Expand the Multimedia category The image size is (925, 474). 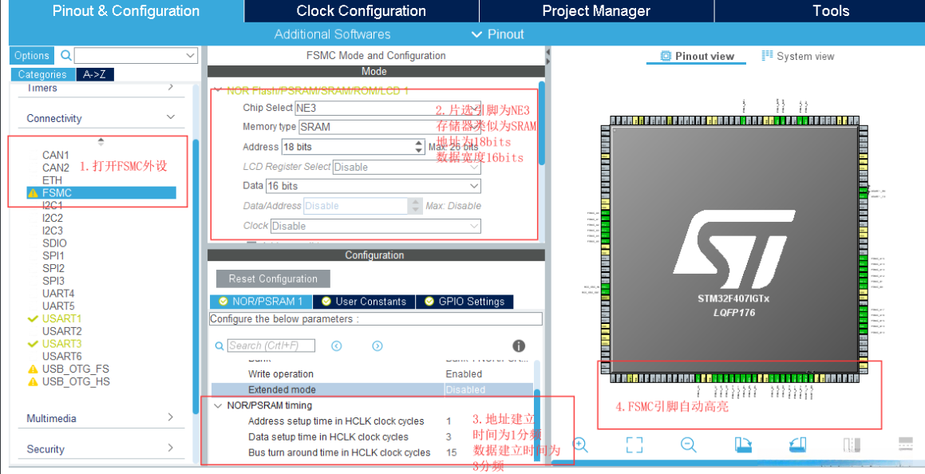pyautogui.click(x=171, y=417)
